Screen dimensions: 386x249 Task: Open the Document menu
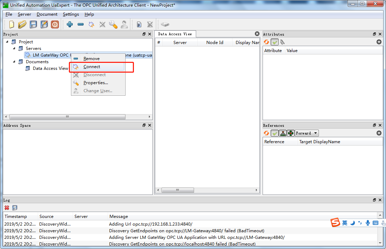click(x=47, y=14)
